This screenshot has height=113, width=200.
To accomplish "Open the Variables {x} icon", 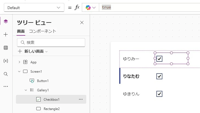I will (6, 61).
